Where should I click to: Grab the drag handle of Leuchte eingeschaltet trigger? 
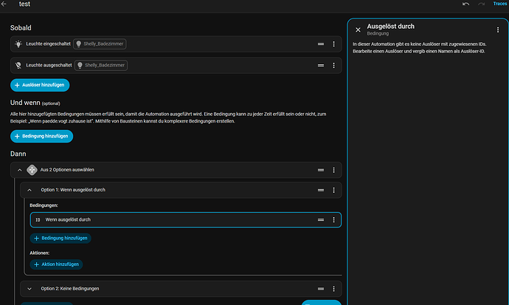click(321, 44)
